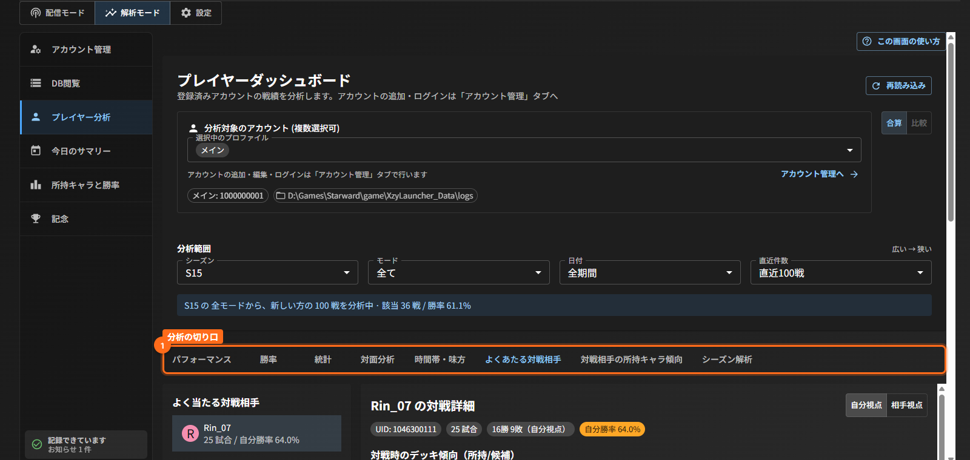Open 対戦相手の所持キャラ傾向 tab

(632, 360)
